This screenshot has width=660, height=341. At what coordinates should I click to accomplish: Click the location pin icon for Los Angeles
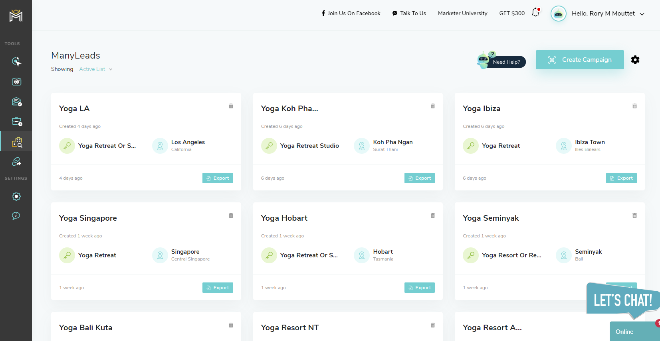160,146
